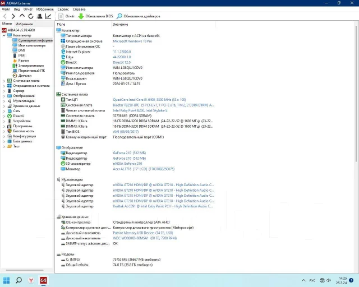Open the Realtek ALC891 audio adapter link
The width and height of the screenshot is (359, 287).
[163, 206]
